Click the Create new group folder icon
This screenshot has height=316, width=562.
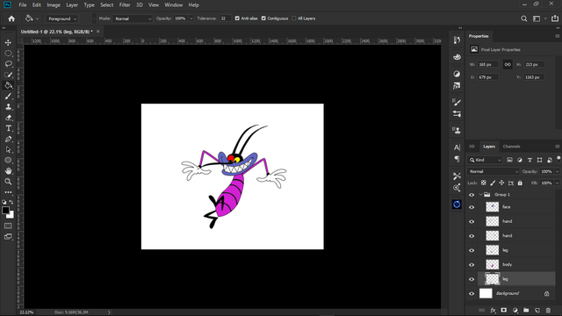point(526,310)
